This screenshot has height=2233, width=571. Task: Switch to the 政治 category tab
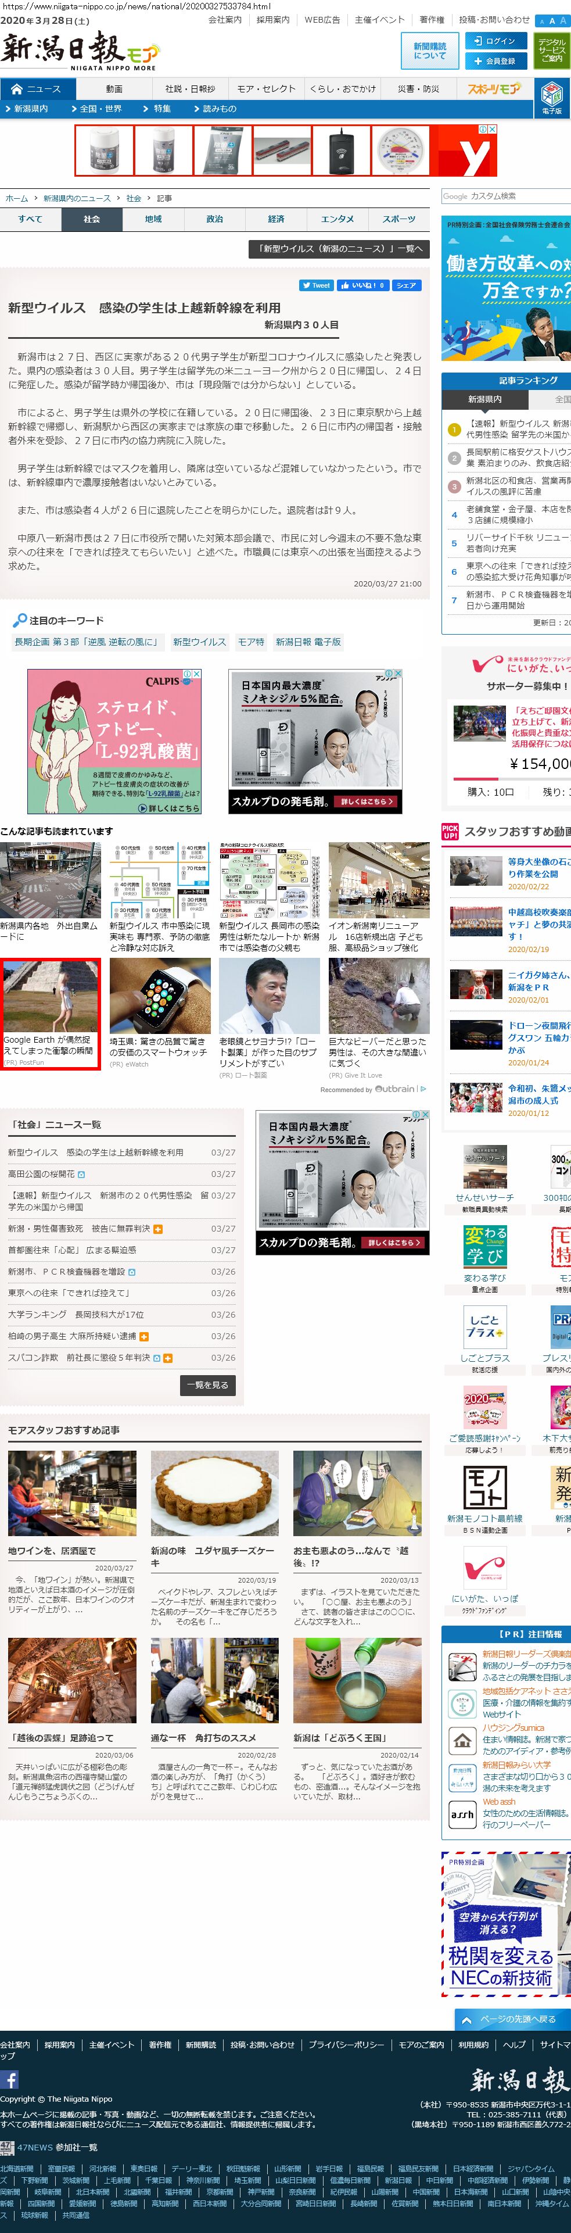point(215,219)
